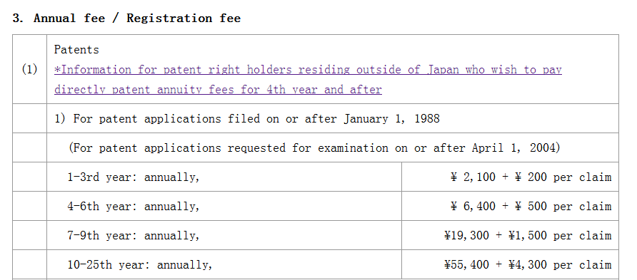Click the ¥ 6,400 + ¥ 500 fee cell
The image size is (637, 280).
pos(511,206)
